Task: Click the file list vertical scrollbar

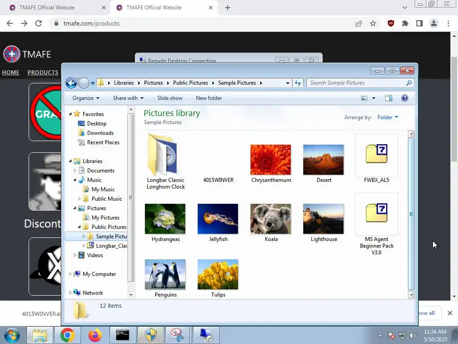Action: (411, 214)
